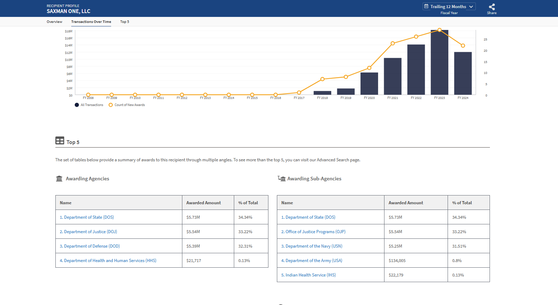The width and height of the screenshot is (558, 305).
Task: Open Department of State (DOS) in Awarding Agencies
Action: coord(87,217)
